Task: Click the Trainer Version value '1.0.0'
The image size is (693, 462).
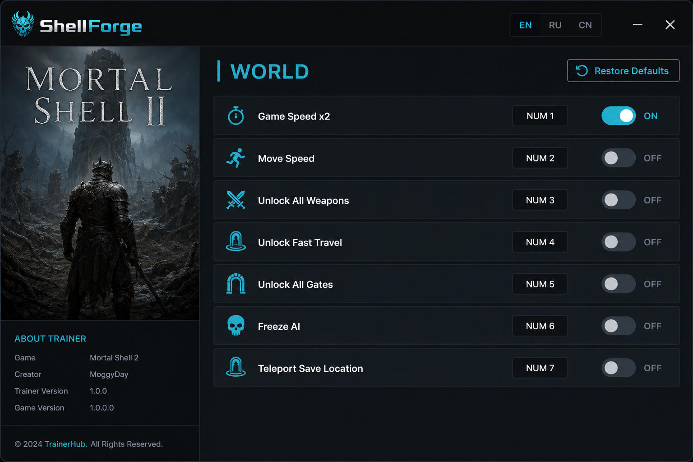Action: click(x=98, y=391)
